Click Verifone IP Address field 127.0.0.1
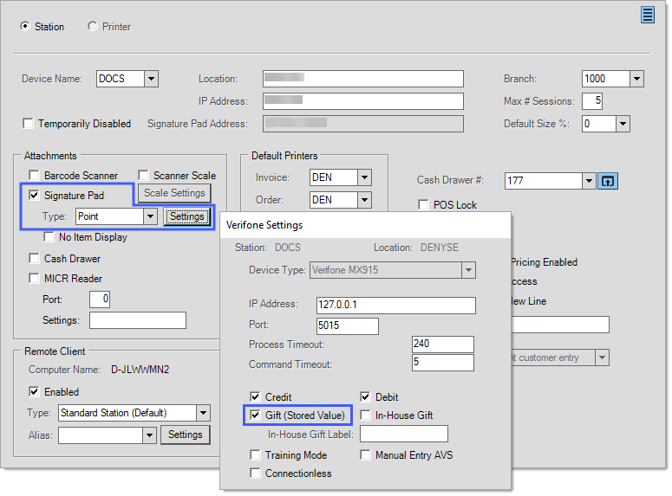This screenshot has height=496, width=672. click(x=396, y=306)
